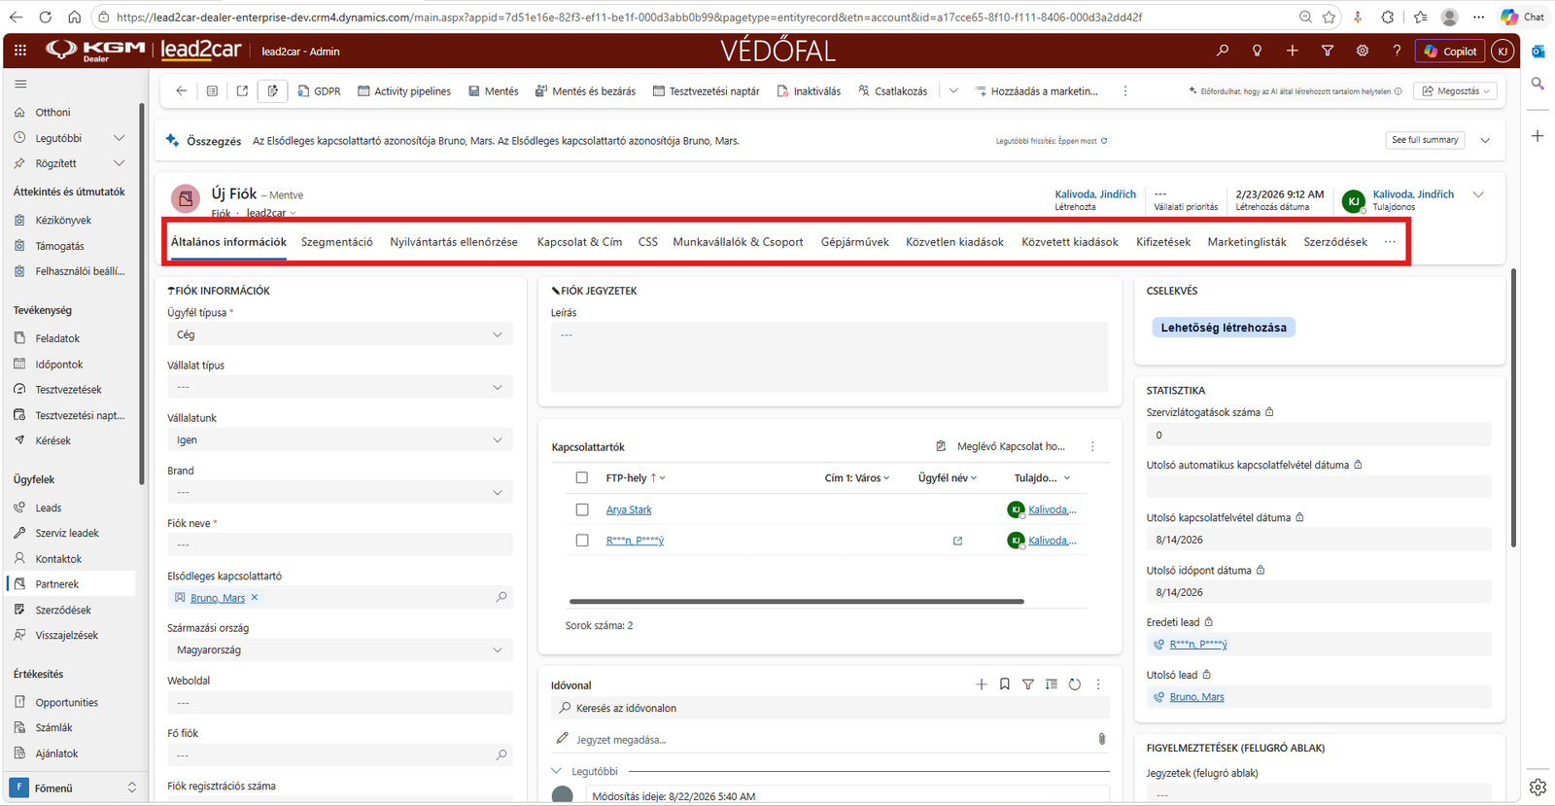The height and width of the screenshot is (806, 1555).
Task: Remove Bruno, Mars from primary contact
Action: tap(255, 597)
